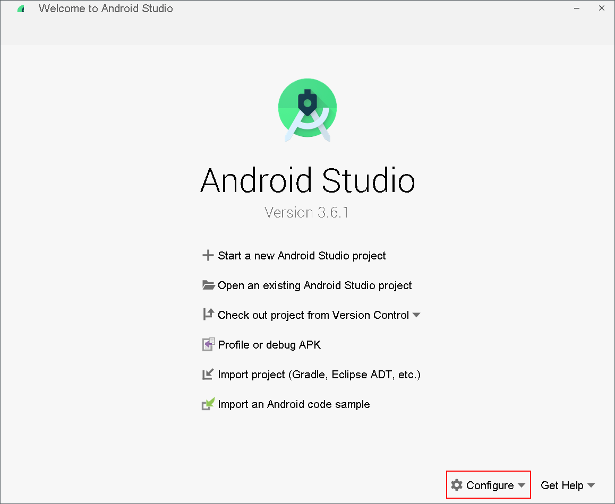Select 'Start a new Android Studio project' text

tap(302, 256)
